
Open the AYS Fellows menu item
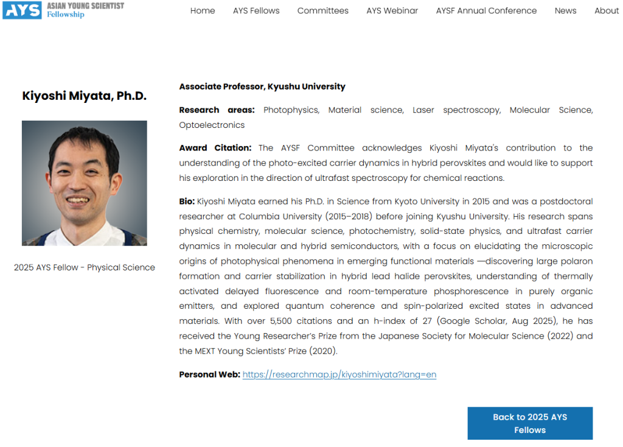point(256,10)
